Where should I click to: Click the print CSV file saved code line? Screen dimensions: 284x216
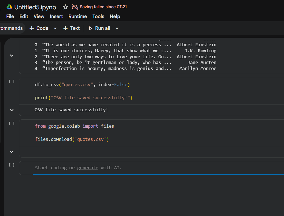pos(84,98)
